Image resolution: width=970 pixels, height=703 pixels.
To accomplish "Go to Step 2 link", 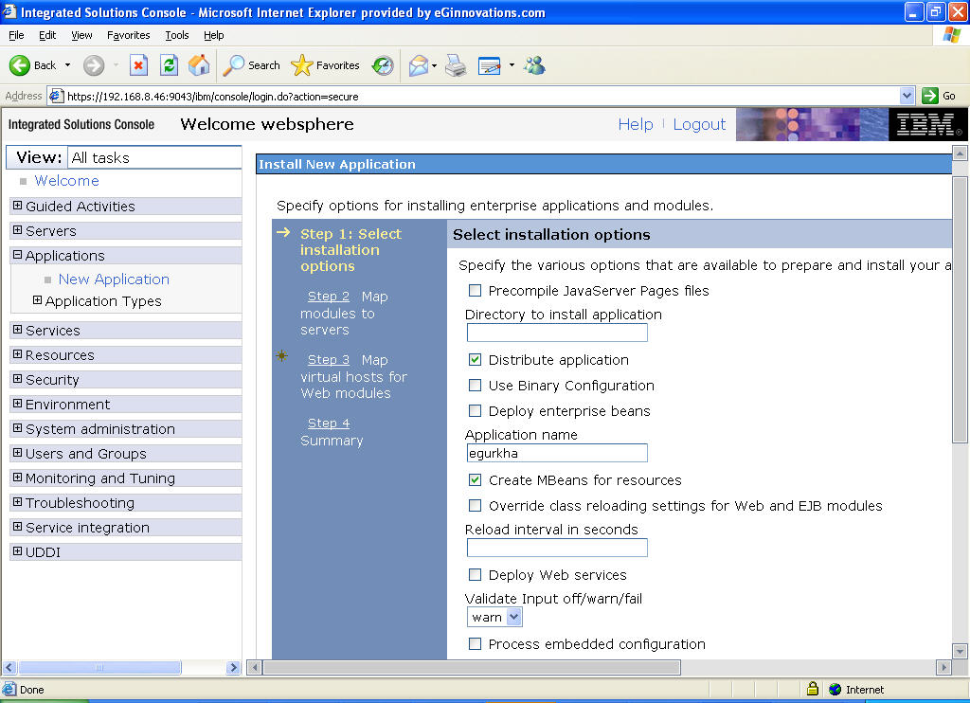I will click(x=329, y=297).
